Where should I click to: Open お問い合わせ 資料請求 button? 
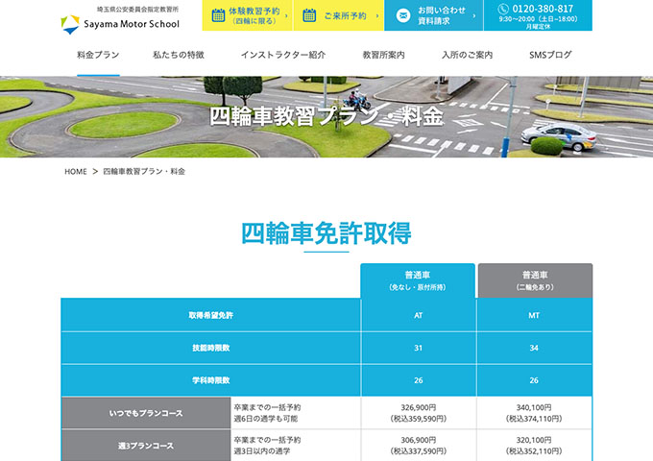(433, 15)
